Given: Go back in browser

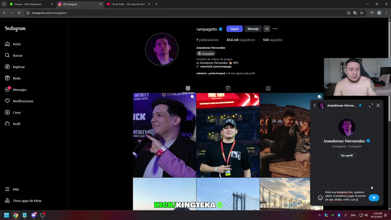Looking at the screenshot, I should [4, 13].
